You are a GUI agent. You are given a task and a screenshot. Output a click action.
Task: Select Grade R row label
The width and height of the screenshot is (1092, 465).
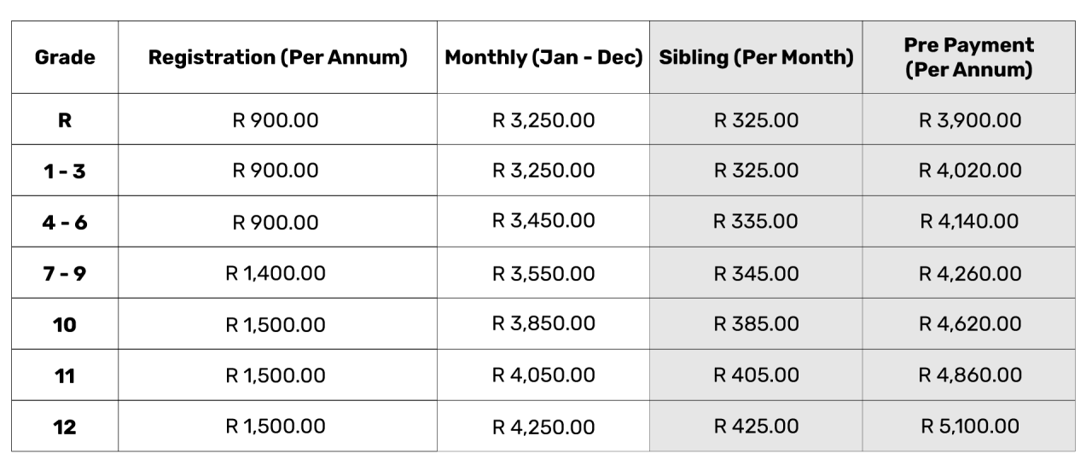65,120
